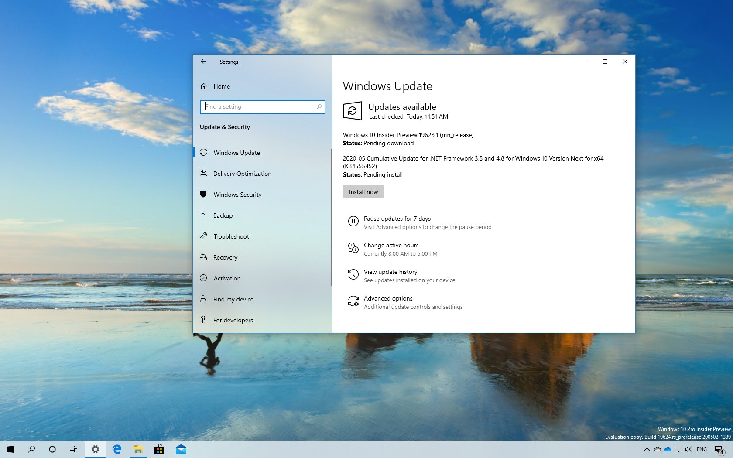
Task: Click the Find a setting field
Action: tap(263, 106)
